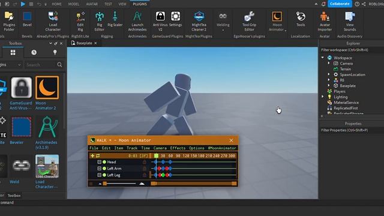Collapse the Head track
The image size is (384, 216).
[x=99, y=162]
